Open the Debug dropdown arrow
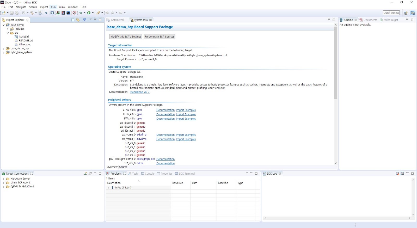The width and height of the screenshot is (417, 228). (x=84, y=13)
